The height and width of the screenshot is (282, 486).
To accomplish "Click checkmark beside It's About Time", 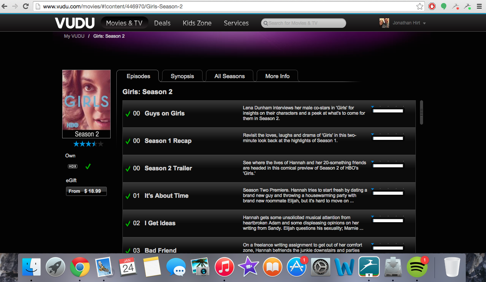I will point(128,196).
